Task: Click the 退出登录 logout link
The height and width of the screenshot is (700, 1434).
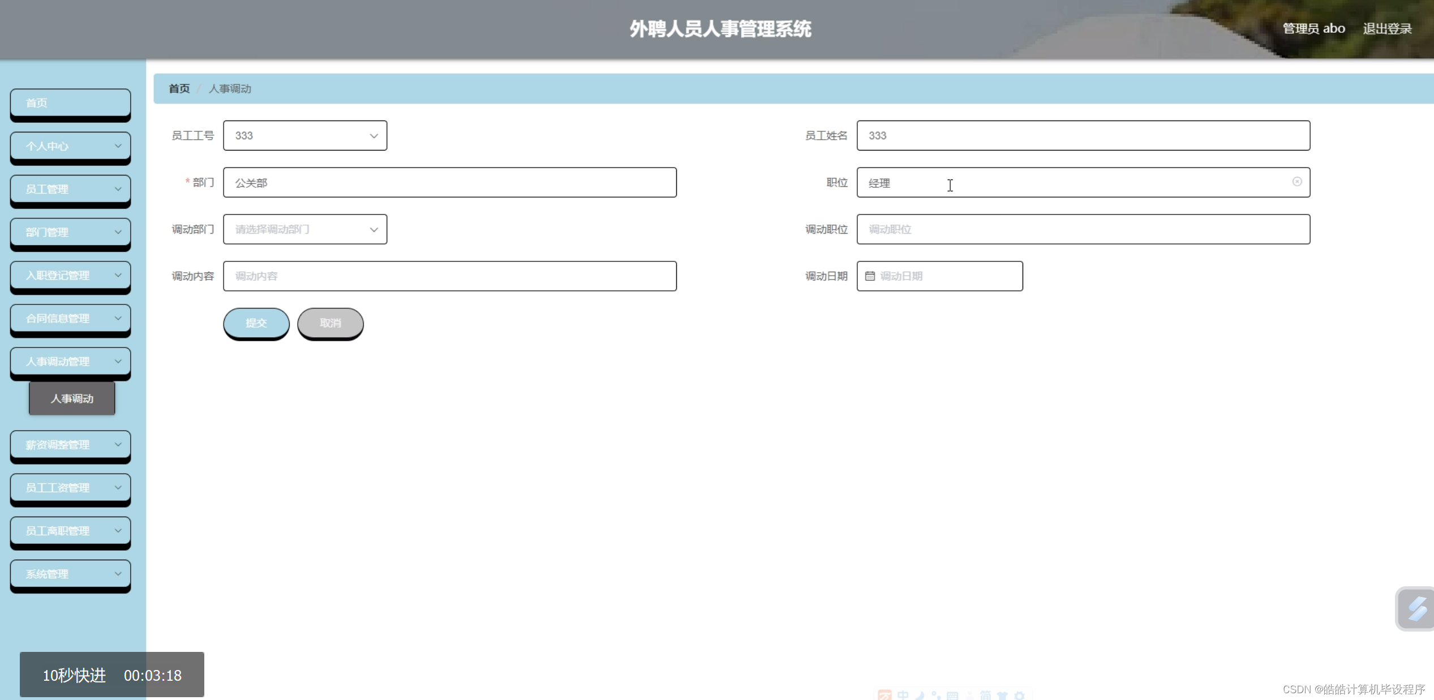Action: [1386, 28]
